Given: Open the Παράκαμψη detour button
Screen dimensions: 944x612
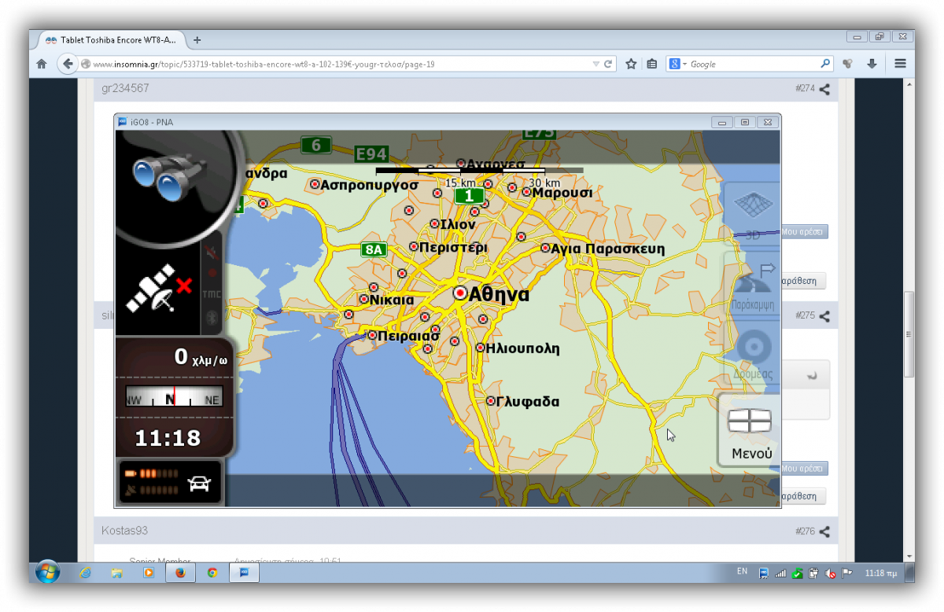Looking at the screenshot, I should click(752, 283).
